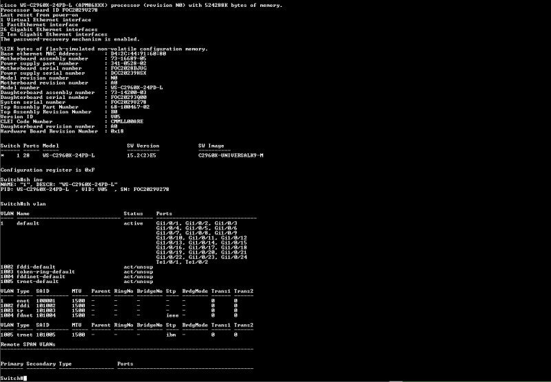
Task: Click the "ibm" Stp value
Action: 171,335
